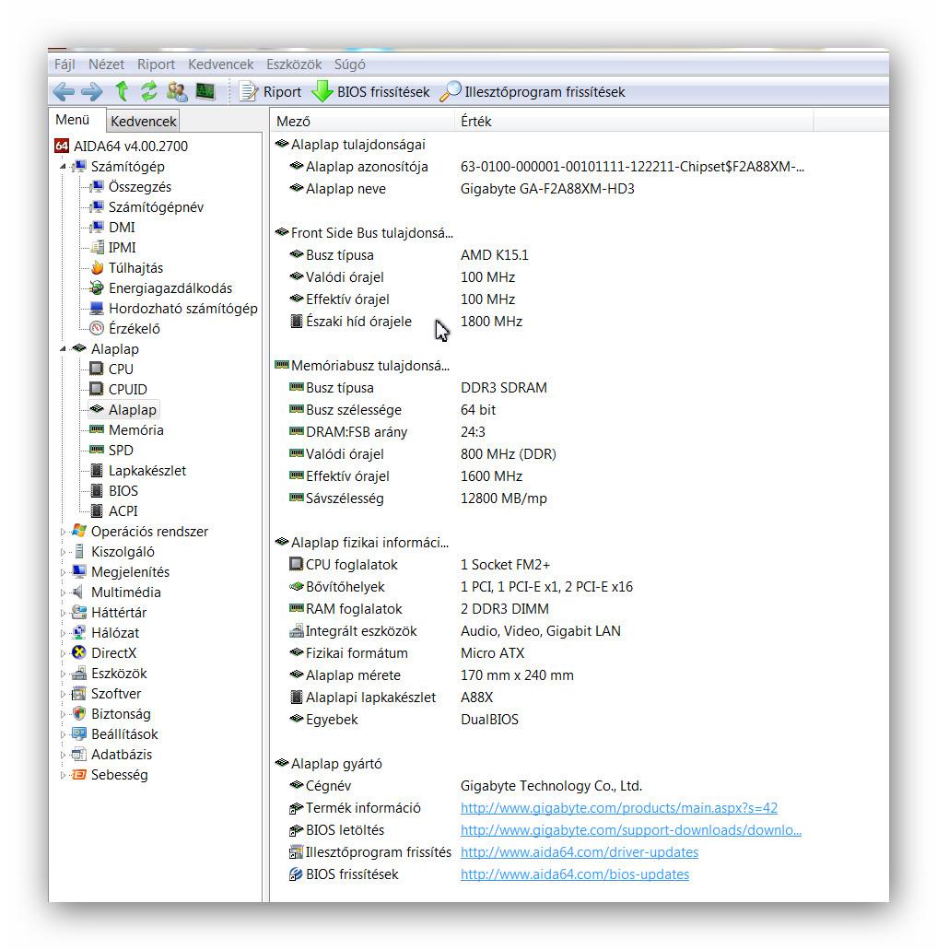The image size is (937, 950).
Task: Open the Nézet menu
Action: (106, 65)
